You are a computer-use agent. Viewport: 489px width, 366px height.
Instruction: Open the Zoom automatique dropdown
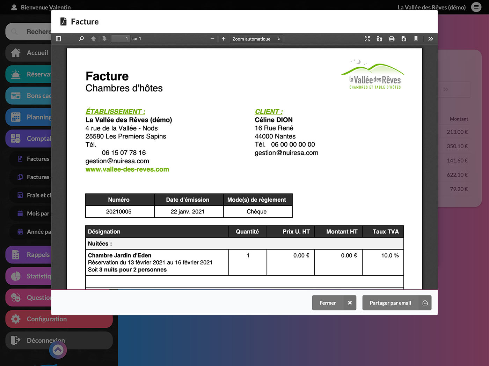coord(256,39)
